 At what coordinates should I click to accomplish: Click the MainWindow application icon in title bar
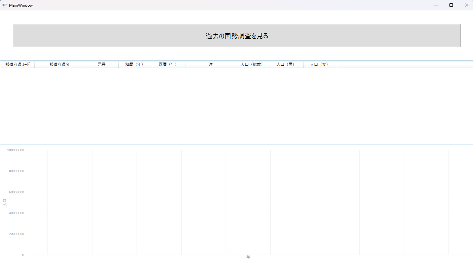tap(5, 5)
